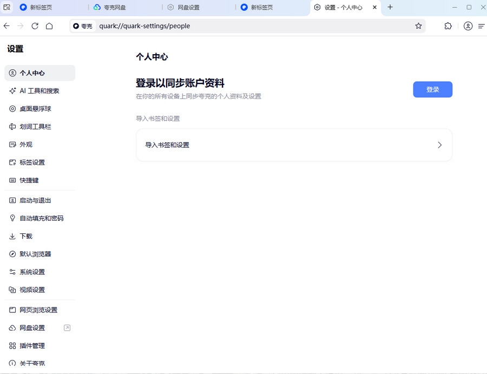Click the reload page icon
The image size is (487, 374).
pos(35,26)
